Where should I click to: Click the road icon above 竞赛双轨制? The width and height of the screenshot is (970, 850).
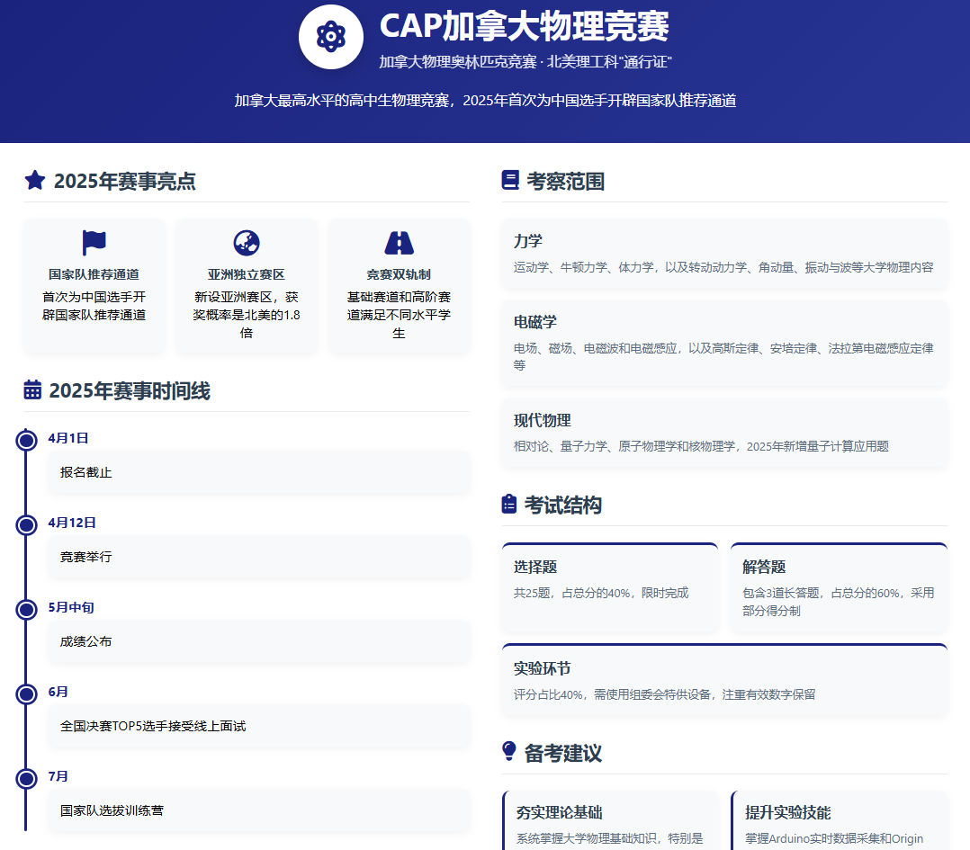399,243
